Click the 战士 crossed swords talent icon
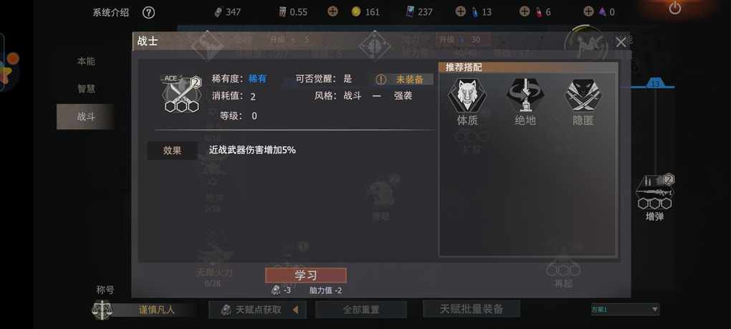 181,94
